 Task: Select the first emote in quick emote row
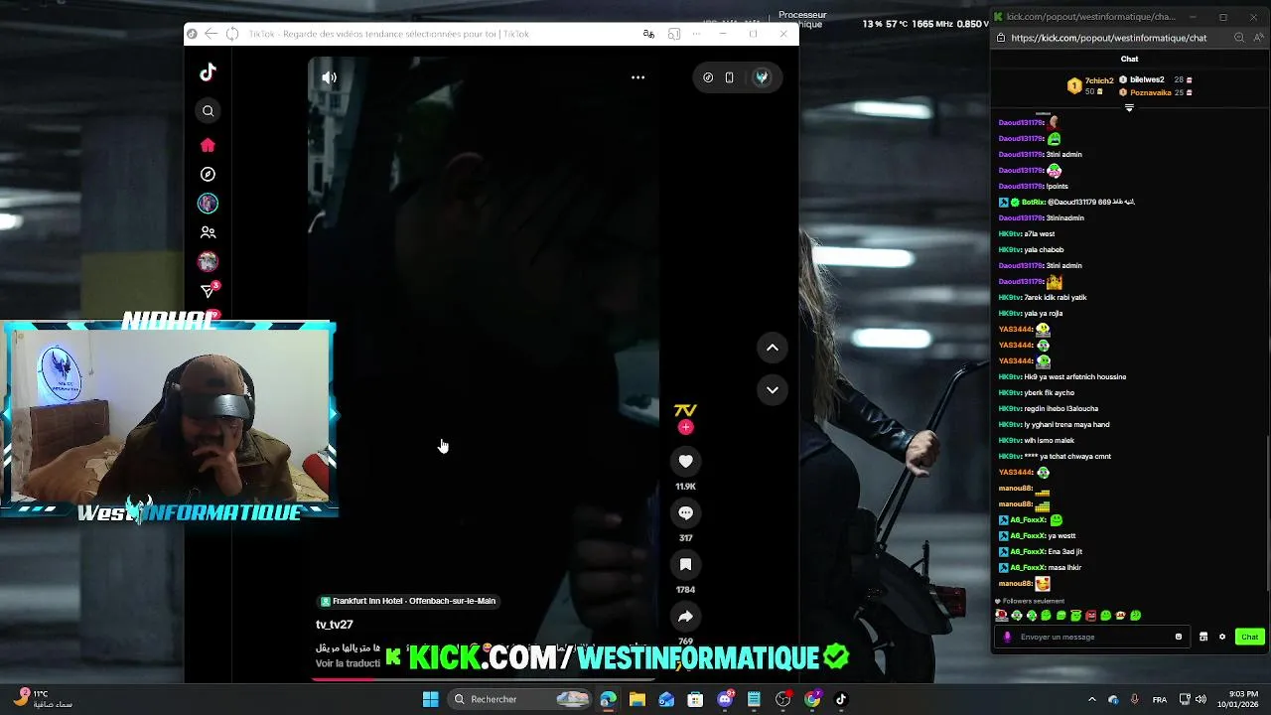coord(1003,616)
